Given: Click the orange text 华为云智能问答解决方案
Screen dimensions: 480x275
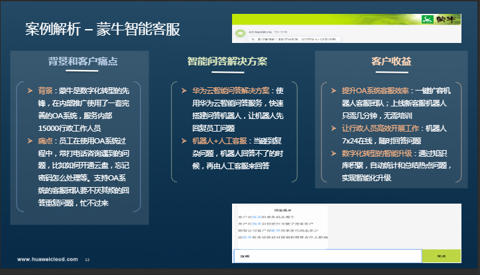Looking at the screenshot, I should [x=231, y=91].
